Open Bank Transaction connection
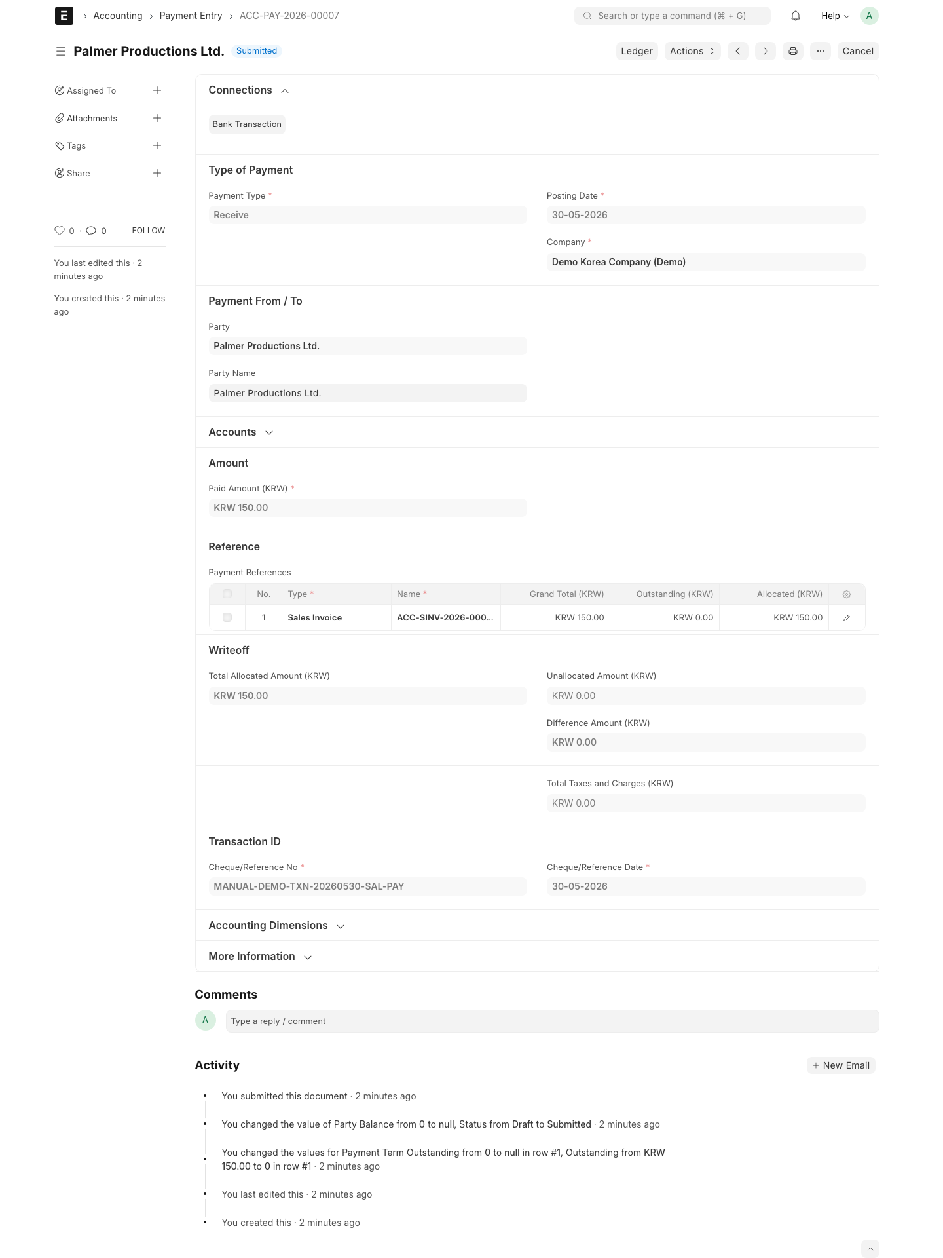The width and height of the screenshot is (943, 1258). [x=247, y=124]
